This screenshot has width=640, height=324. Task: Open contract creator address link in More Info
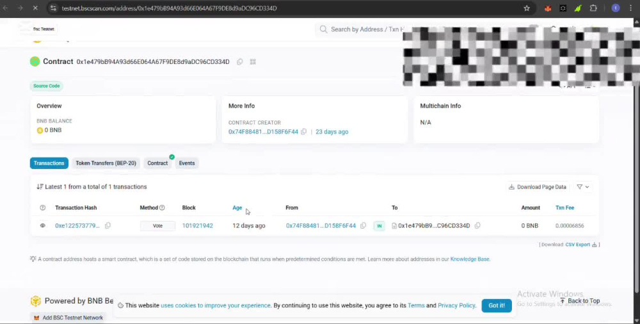[263, 131]
